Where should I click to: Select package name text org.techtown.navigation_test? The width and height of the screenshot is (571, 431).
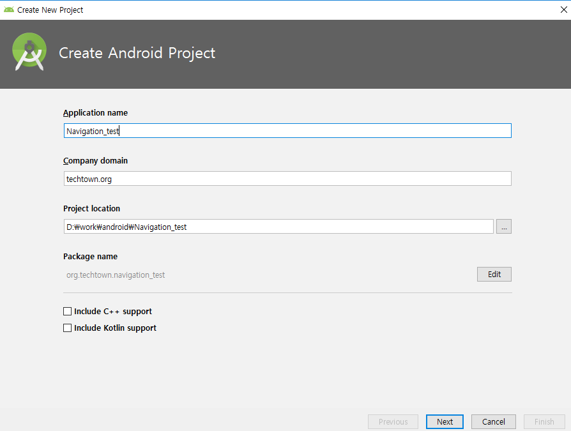(116, 275)
